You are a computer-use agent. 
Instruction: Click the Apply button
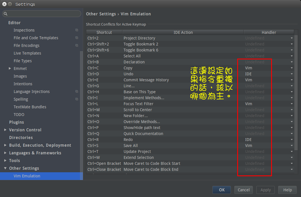265,190
